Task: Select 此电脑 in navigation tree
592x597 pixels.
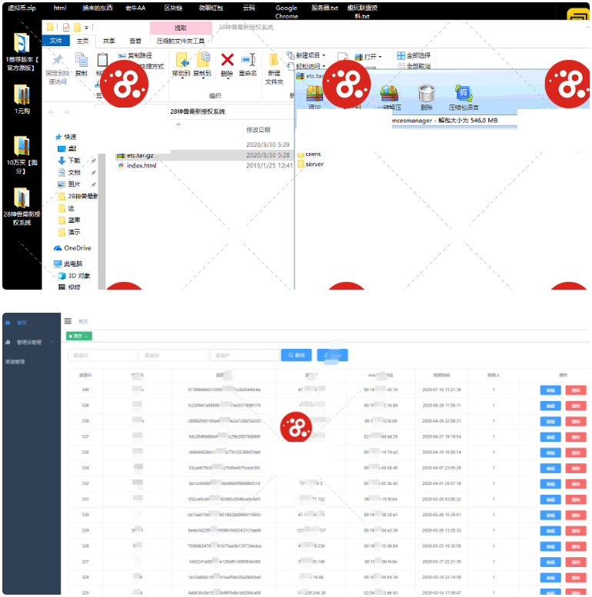Action: click(68, 264)
